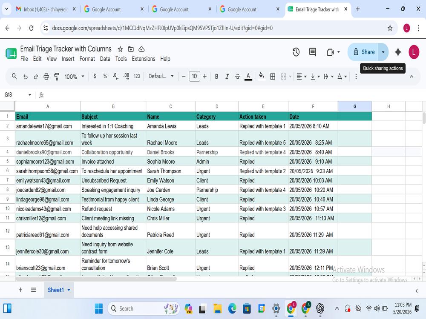Open the zoom 100% dropdown

tap(74, 77)
